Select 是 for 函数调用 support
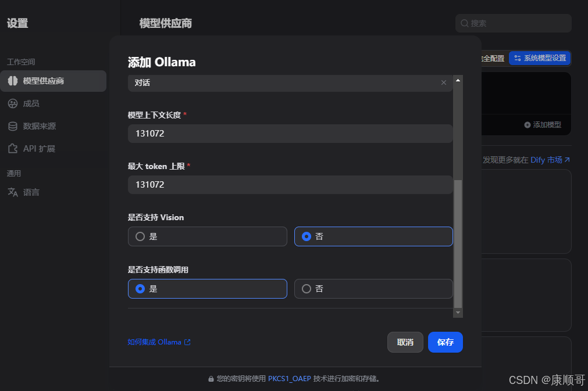Image resolution: width=588 pixels, height=391 pixels. click(x=208, y=289)
